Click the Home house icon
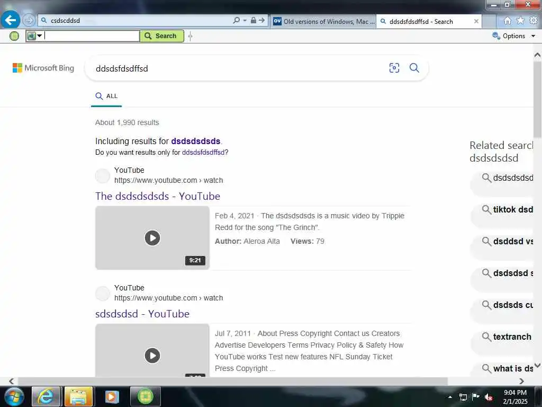This screenshot has width=542, height=407. point(508,21)
